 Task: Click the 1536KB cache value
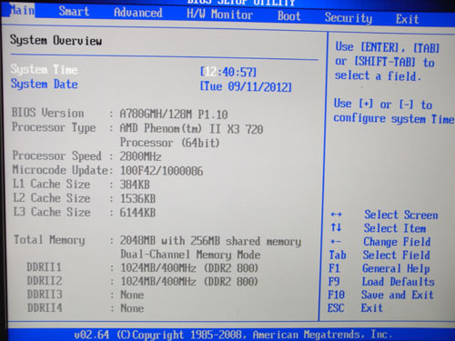(x=138, y=199)
